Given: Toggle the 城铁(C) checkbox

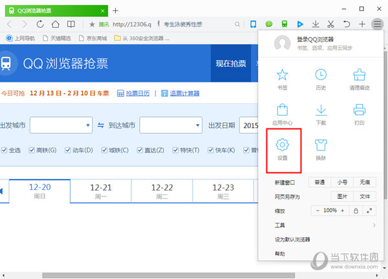Looking at the screenshot, I should pos(104,150).
